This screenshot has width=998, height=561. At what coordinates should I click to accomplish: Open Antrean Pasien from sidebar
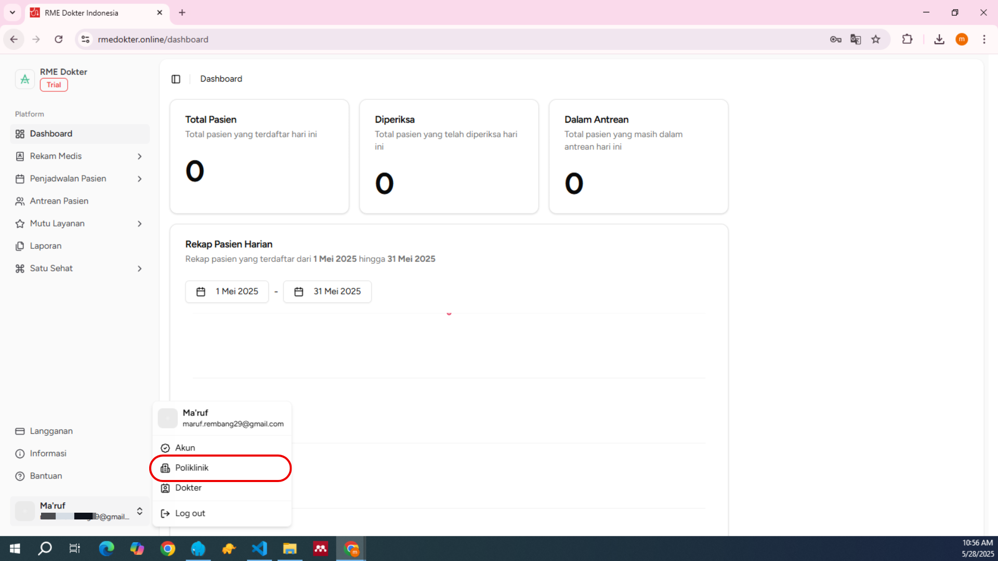point(59,201)
